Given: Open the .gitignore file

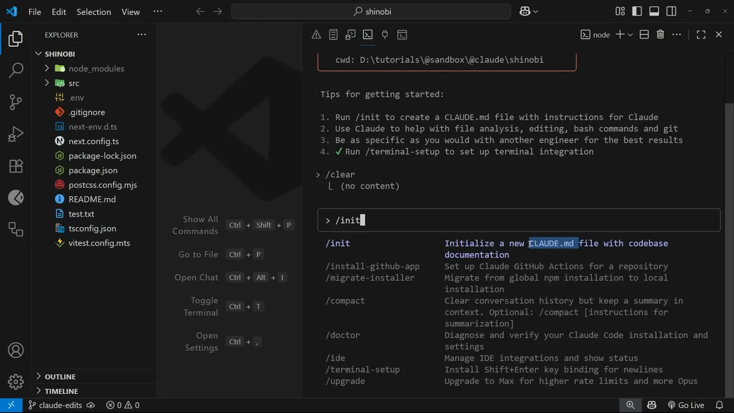Looking at the screenshot, I should tap(87, 112).
